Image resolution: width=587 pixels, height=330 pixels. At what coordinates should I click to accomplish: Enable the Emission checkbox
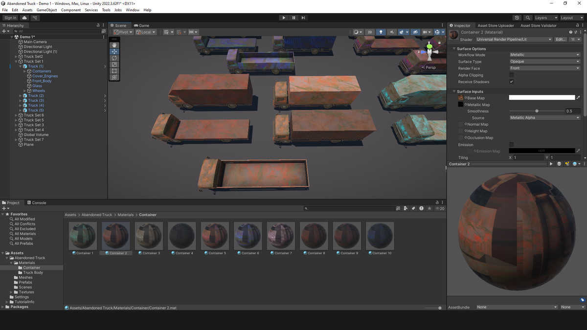click(512, 145)
